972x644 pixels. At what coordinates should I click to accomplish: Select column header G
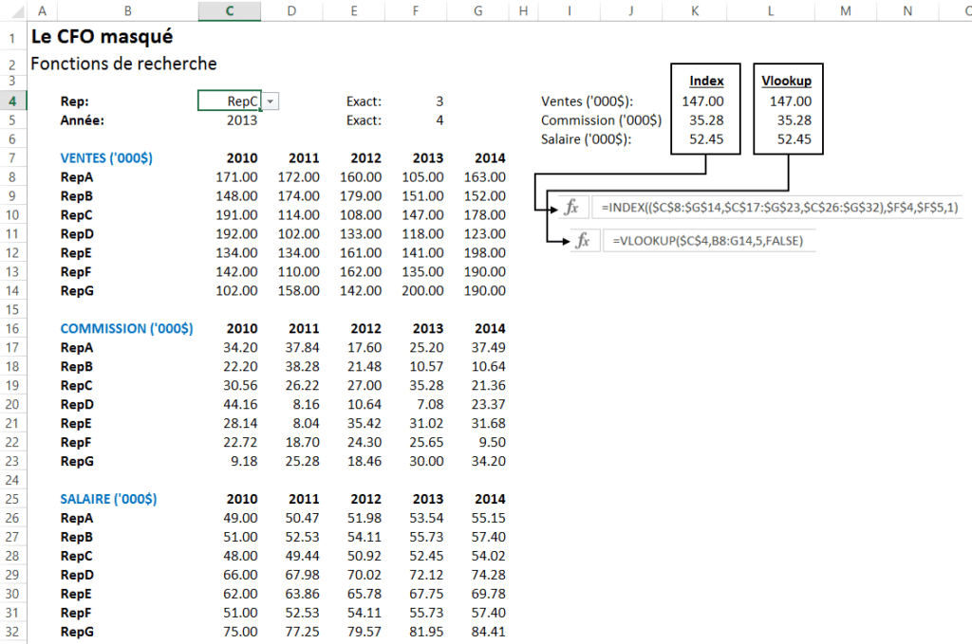[477, 10]
